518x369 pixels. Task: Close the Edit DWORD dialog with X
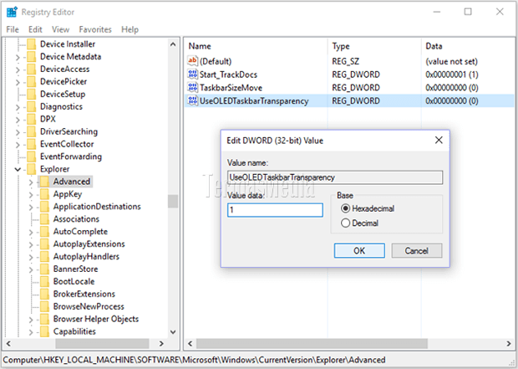(x=439, y=141)
